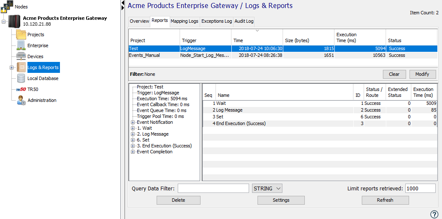Select the Log Message action row
442x219 pixels.
coord(320,110)
